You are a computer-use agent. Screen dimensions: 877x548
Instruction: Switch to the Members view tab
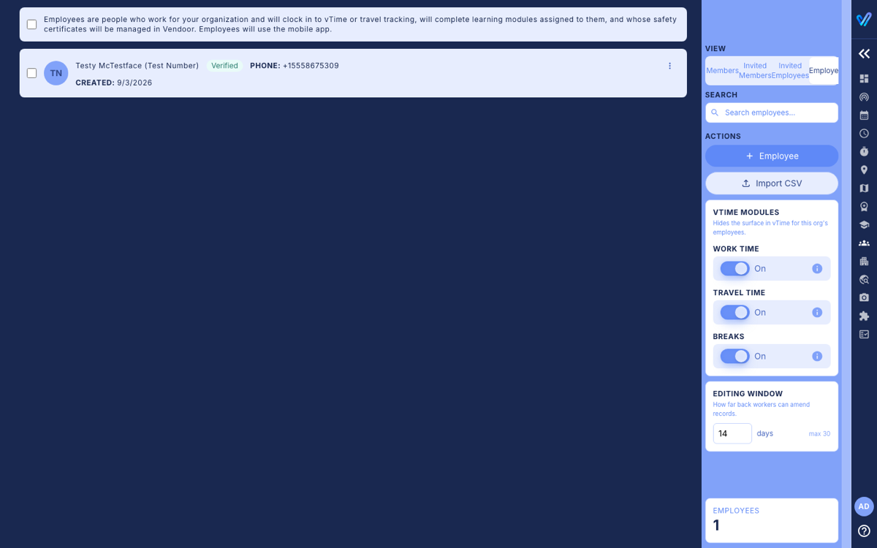click(722, 70)
